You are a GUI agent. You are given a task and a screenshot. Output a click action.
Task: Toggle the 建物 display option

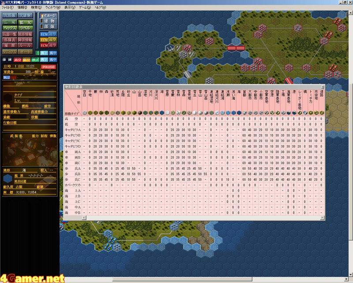[x=49, y=21]
